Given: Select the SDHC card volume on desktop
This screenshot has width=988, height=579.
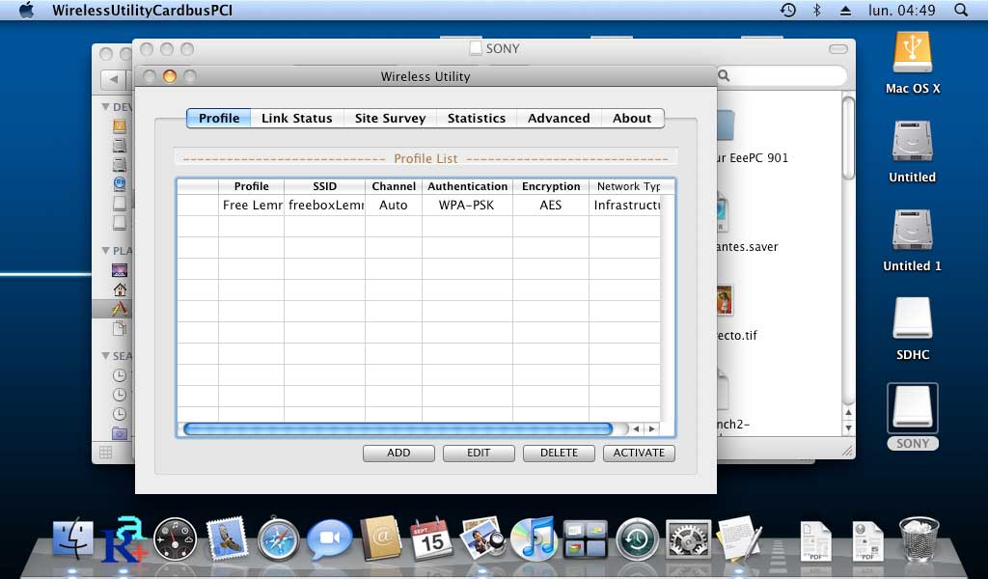Looking at the screenshot, I should pyautogui.click(x=913, y=318).
